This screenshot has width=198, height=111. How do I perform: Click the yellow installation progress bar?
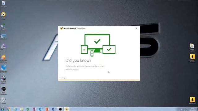(99, 80)
